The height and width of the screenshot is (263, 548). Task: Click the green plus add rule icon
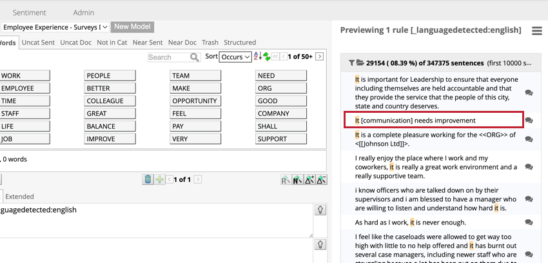(159, 180)
